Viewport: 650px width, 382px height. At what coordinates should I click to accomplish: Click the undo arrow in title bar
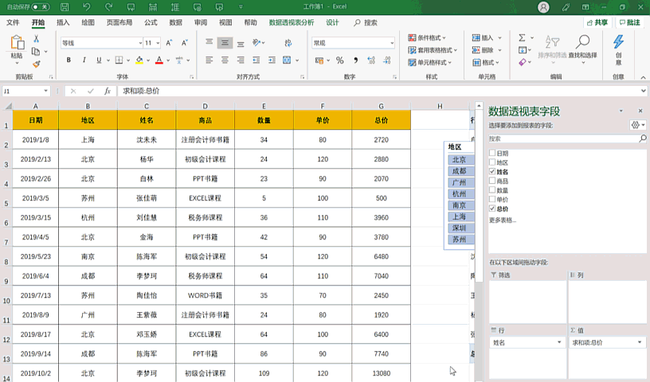coord(85,7)
